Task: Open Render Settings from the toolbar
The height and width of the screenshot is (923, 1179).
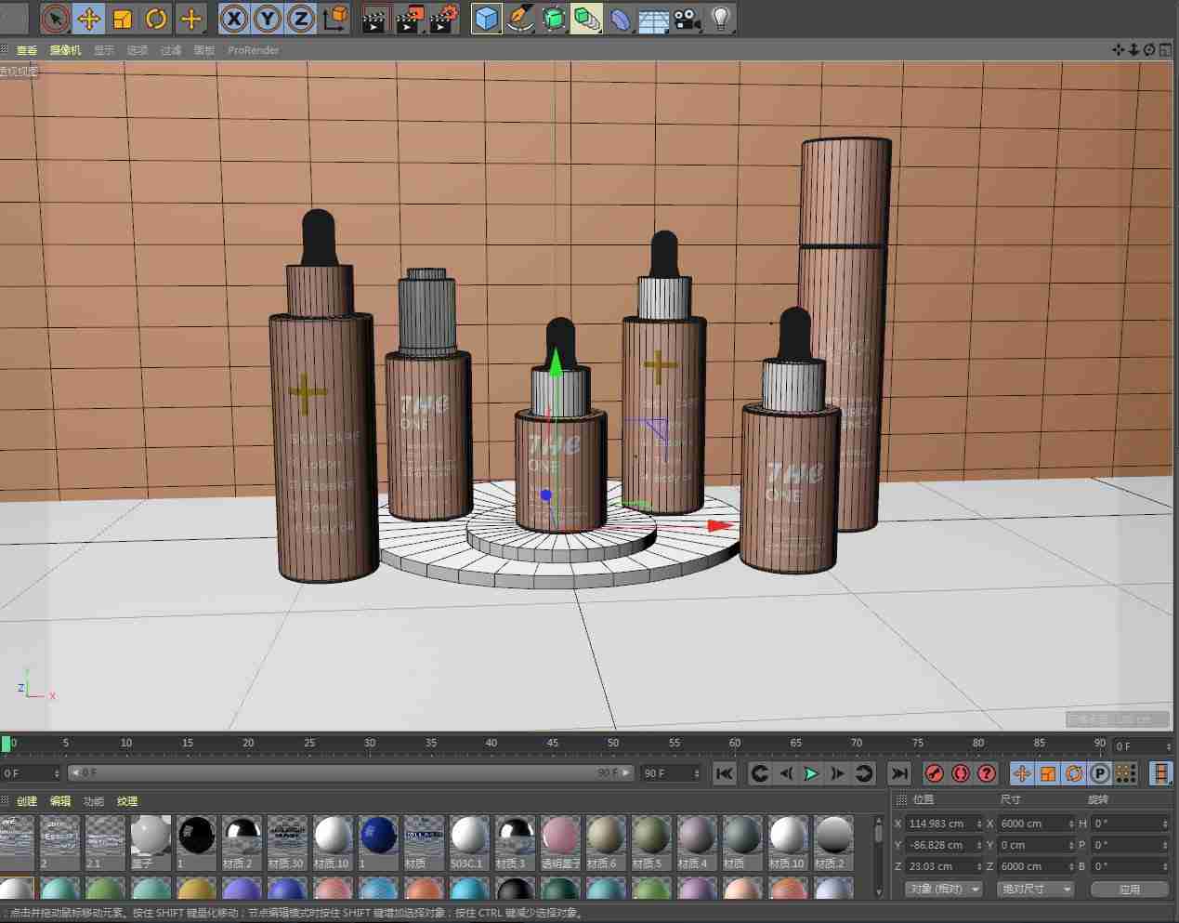Action: point(442,18)
